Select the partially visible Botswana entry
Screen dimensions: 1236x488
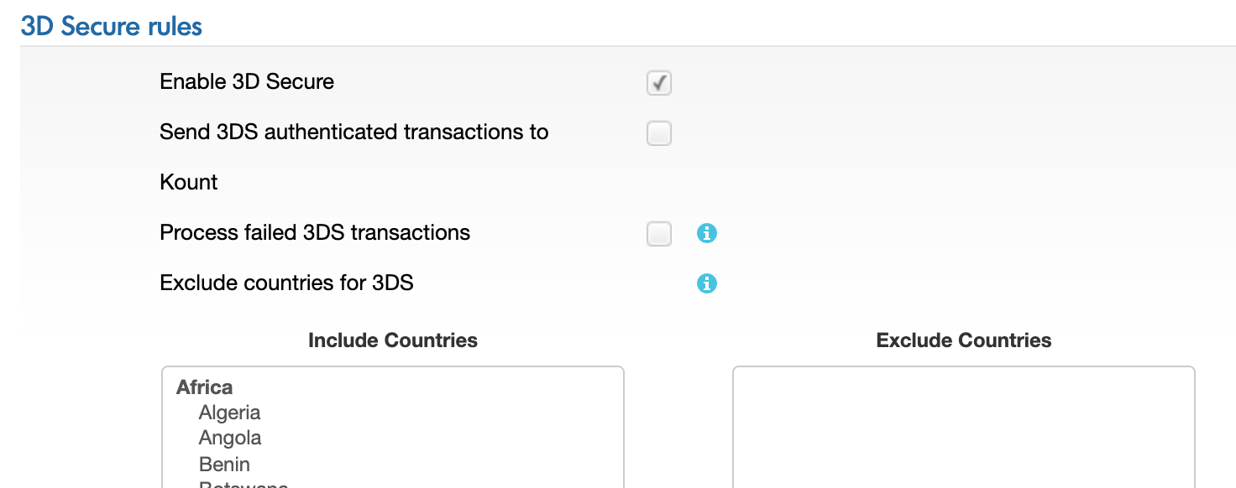[244, 484]
